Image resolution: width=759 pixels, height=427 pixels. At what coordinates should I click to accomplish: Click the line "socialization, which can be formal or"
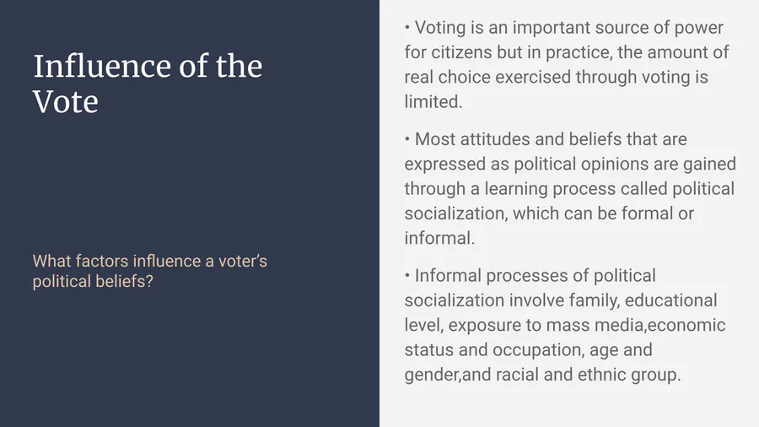coord(549,213)
